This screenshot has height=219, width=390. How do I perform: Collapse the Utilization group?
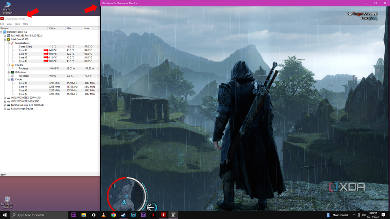point(9,72)
